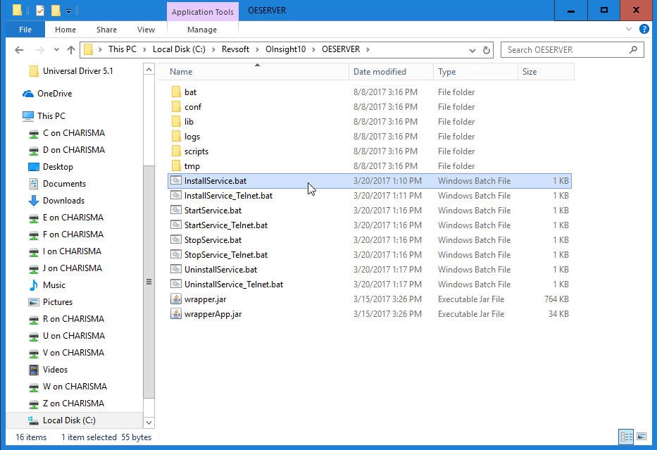
Task: Open Documents in the navigation pane
Action: pyautogui.click(x=64, y=184)
